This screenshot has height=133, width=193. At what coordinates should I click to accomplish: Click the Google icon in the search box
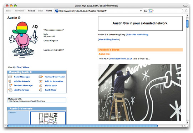click(151, 11)
